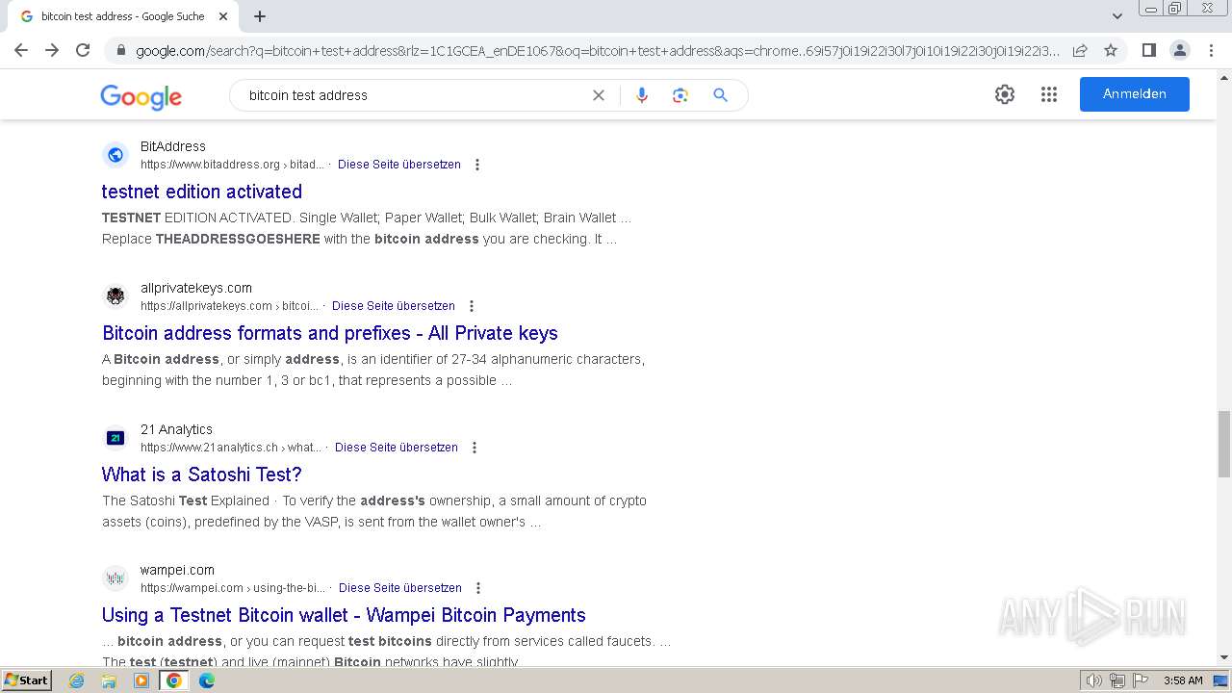Viewport: 1232px width, 693px height.
Task: Open 'What is a Satoshi Test?' result
Action: click(x=202, y=475)
